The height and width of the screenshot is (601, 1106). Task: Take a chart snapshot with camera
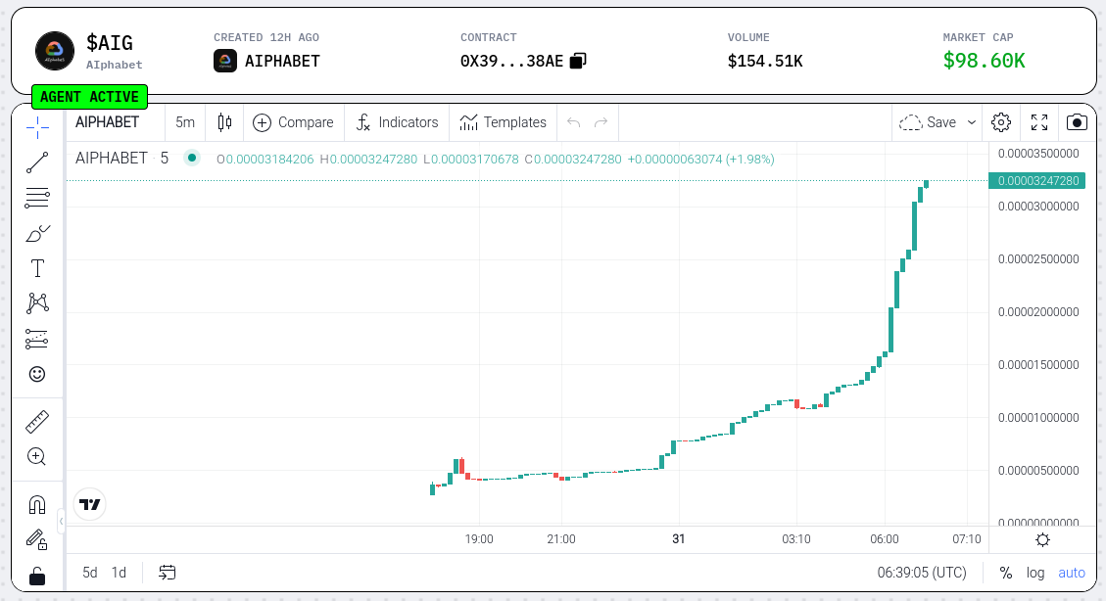coord(1077,122)
